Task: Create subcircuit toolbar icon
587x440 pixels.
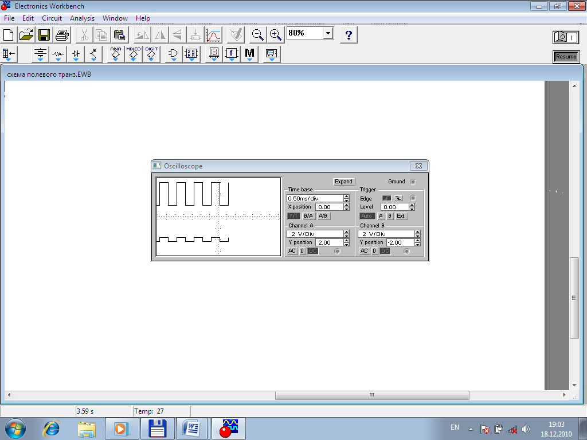Action: [x=195, y=35]
